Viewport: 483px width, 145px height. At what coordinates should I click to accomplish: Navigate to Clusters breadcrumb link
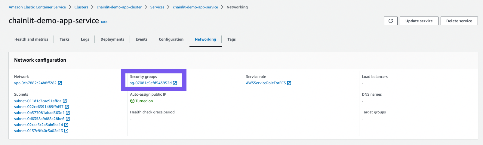click(x=81, y=7)
